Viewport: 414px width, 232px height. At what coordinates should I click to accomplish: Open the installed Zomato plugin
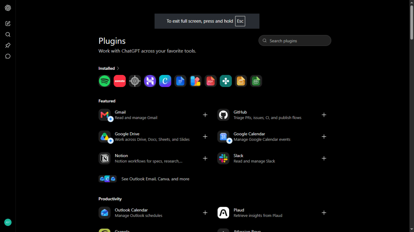pos(120,81)
